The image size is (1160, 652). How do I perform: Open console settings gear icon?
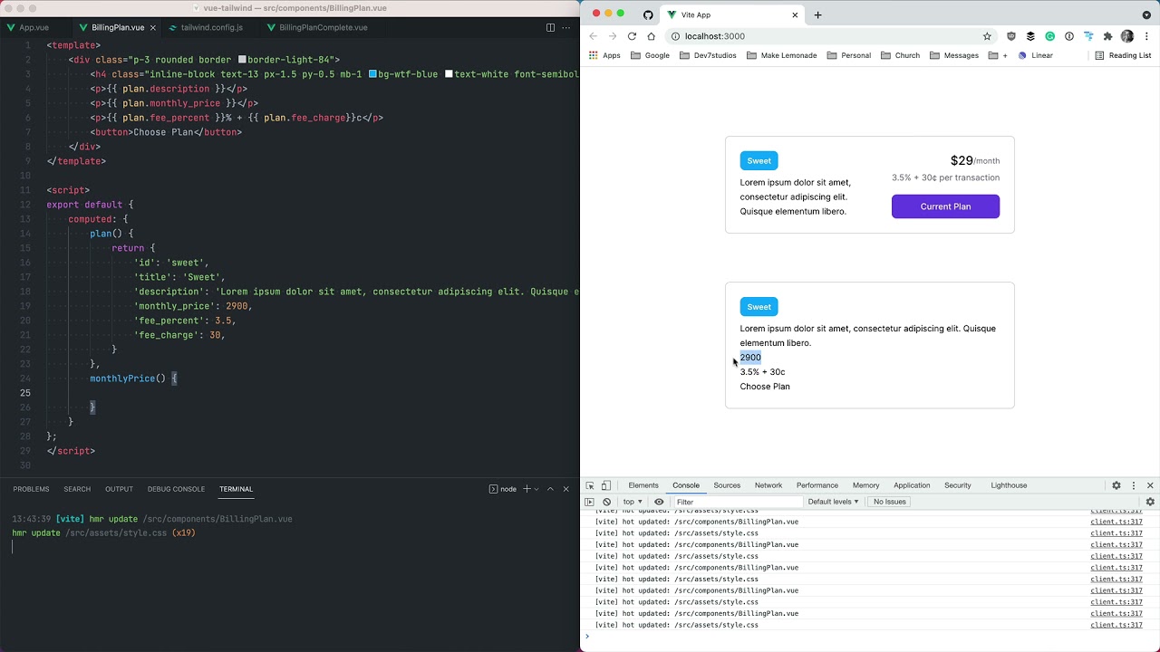click(x=1150, y=502)
